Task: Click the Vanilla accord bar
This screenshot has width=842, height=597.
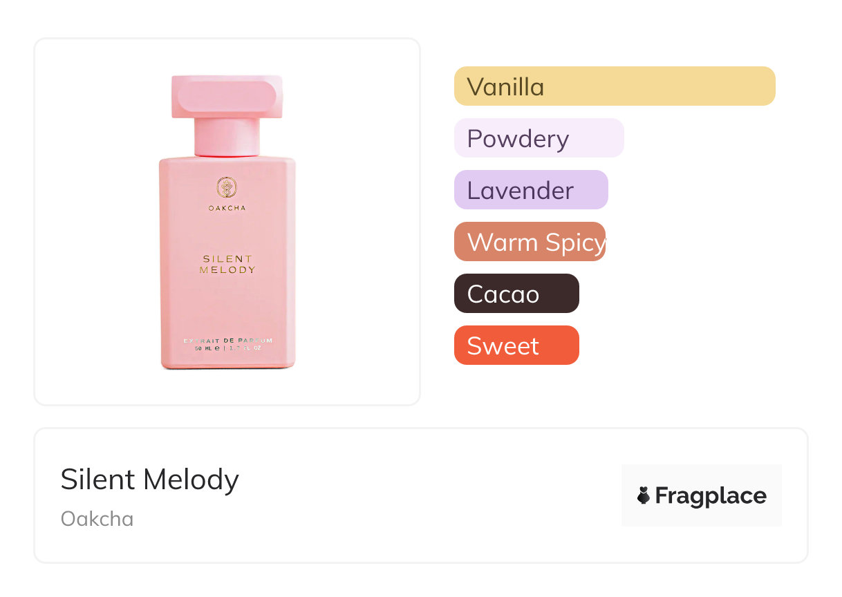Action: [x=614, y=86]
